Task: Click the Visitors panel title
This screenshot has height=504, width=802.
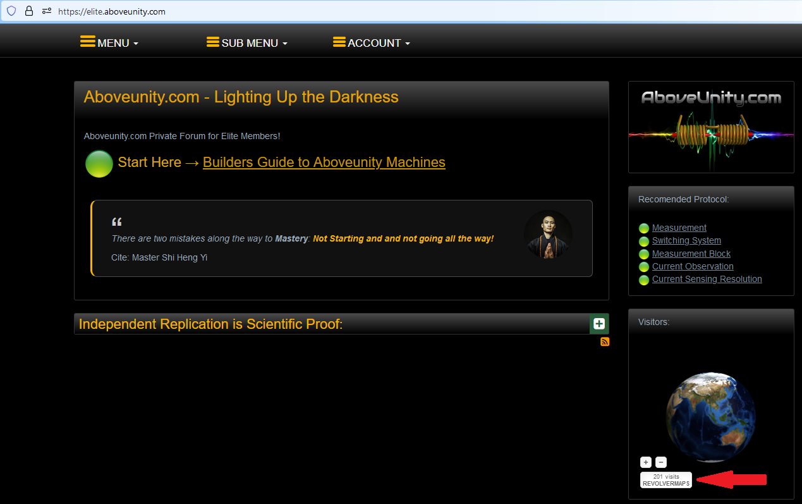Action: point(653,322)
